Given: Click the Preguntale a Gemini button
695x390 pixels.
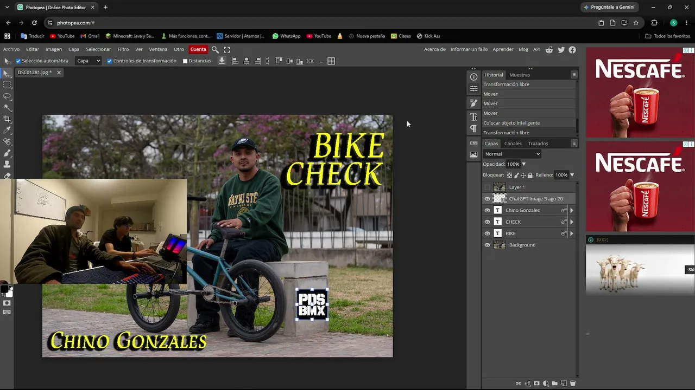Looking at the screenshot, I should point(609,7).
